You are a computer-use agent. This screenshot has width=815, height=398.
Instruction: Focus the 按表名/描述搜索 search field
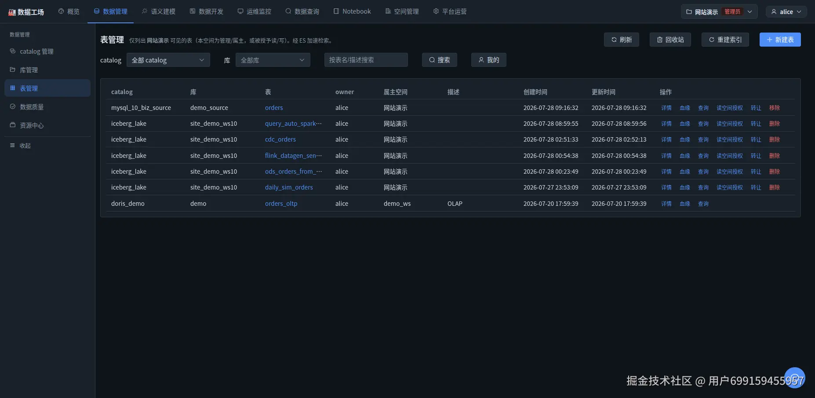(x=366, y=60)
